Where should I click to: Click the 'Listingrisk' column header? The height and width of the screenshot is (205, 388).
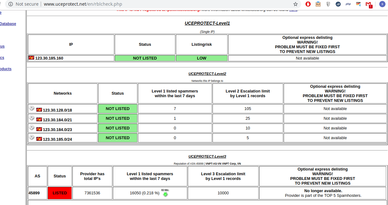coord(202,45)
